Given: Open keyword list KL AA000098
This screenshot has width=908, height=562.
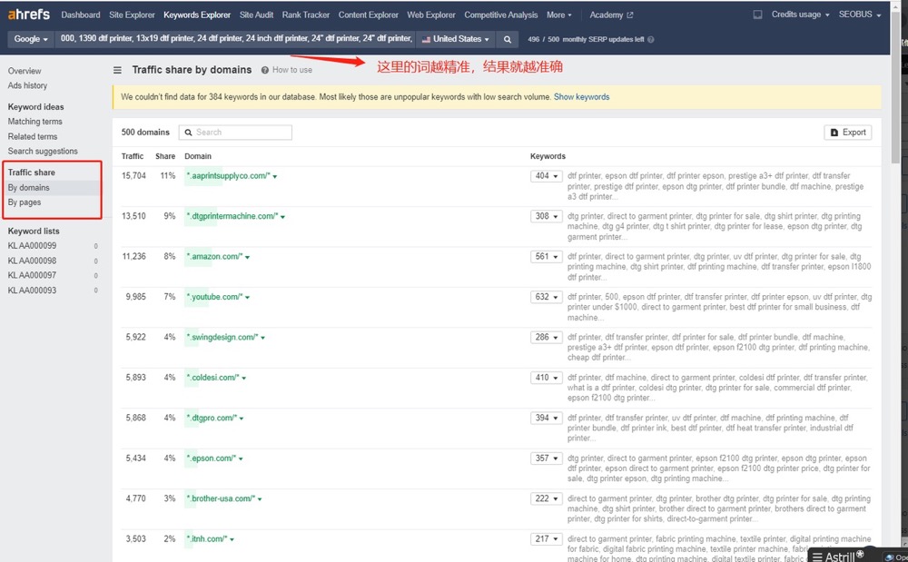Looking at the screenshot, I should pos(32,261).
